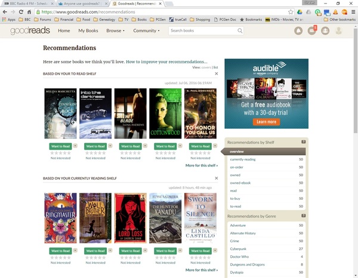Open the Genealogy bookmarks folder
This screenshot has width=358, height=278.
click(x=104, y=20)
